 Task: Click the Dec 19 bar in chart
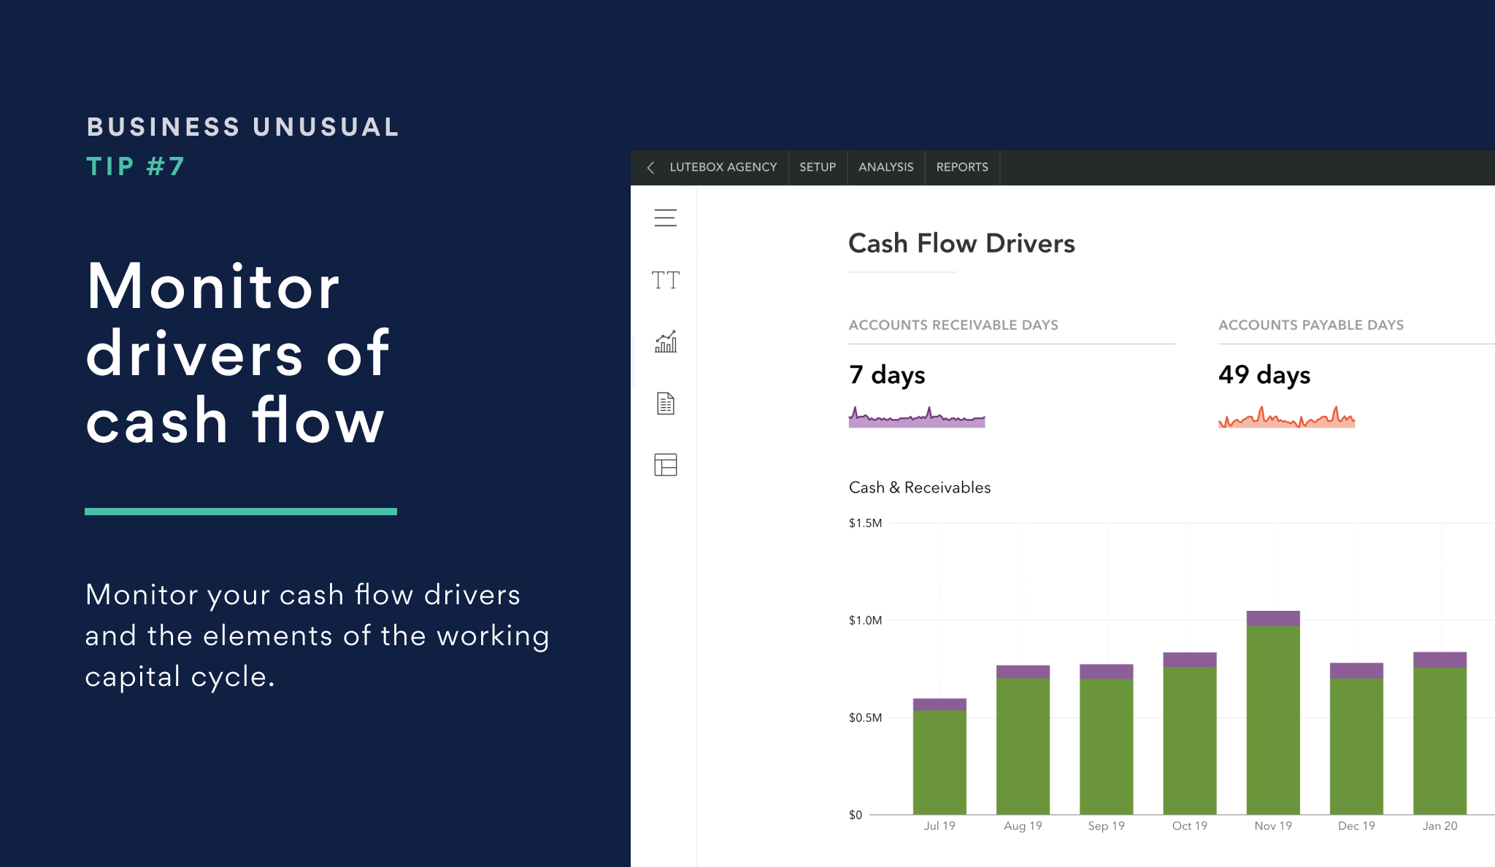coord(1356,739)
